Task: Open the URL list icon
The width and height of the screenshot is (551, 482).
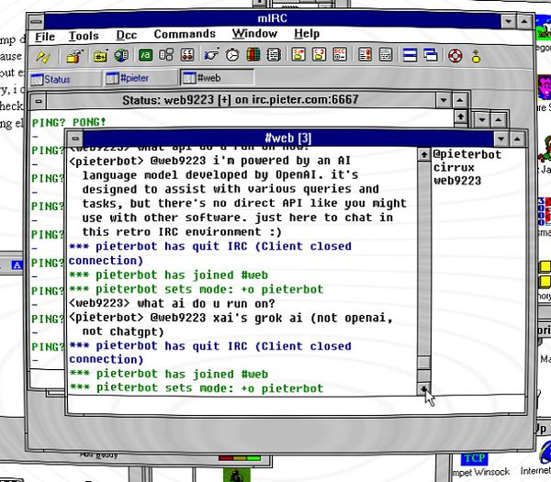Action: point(386,54)
